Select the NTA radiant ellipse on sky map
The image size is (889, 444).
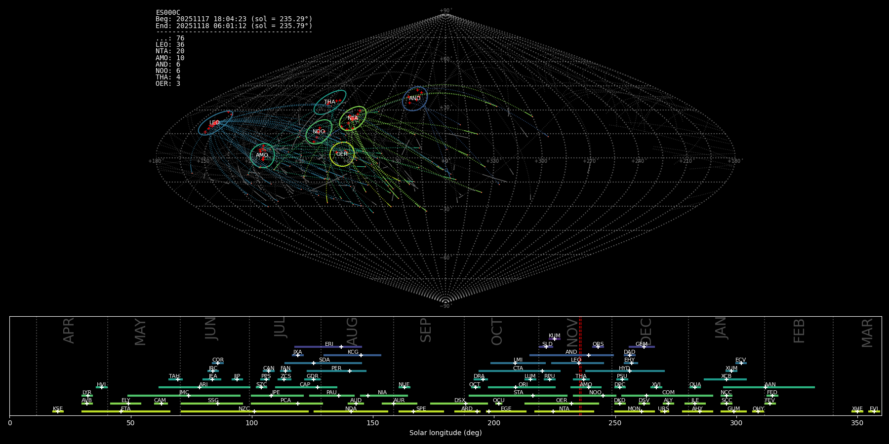click(353, 118)
